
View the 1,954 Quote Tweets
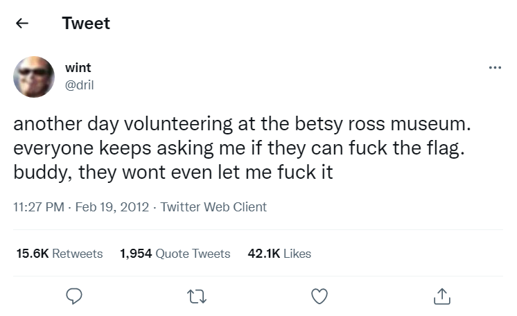[175, 254]
